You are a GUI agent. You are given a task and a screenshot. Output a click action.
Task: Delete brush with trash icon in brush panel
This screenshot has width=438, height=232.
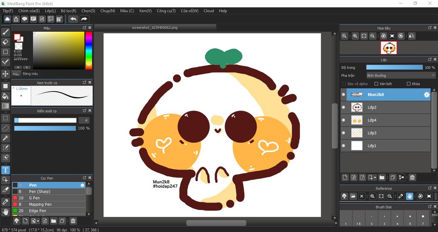73,221
